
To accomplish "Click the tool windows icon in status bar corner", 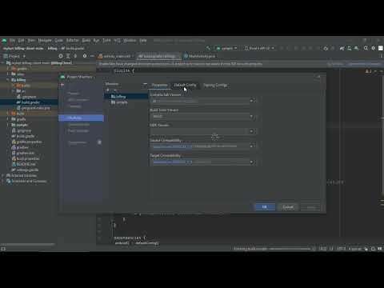I will (3, 249).
